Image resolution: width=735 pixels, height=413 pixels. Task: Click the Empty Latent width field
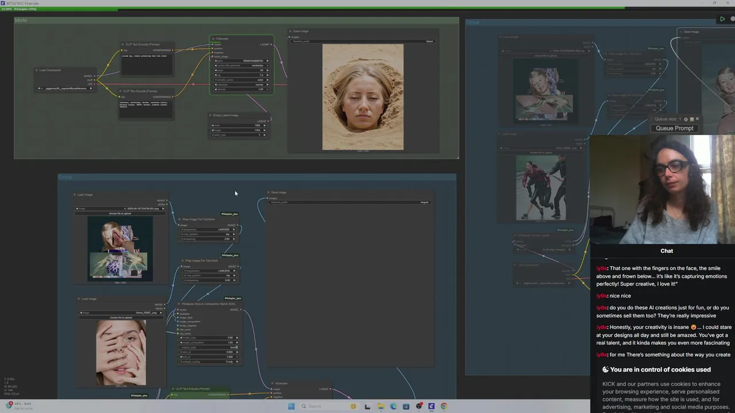pos(239,125)
